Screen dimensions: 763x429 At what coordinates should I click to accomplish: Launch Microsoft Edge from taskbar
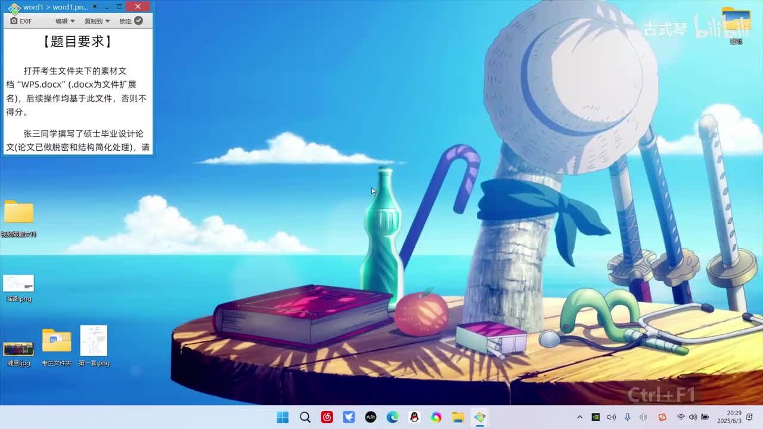click(x=392, y=417)
